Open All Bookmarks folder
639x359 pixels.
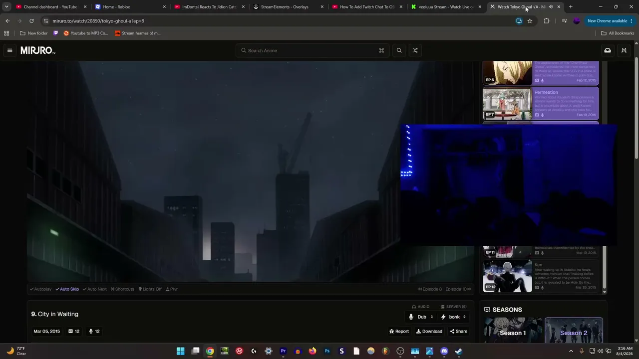[618, 33]
